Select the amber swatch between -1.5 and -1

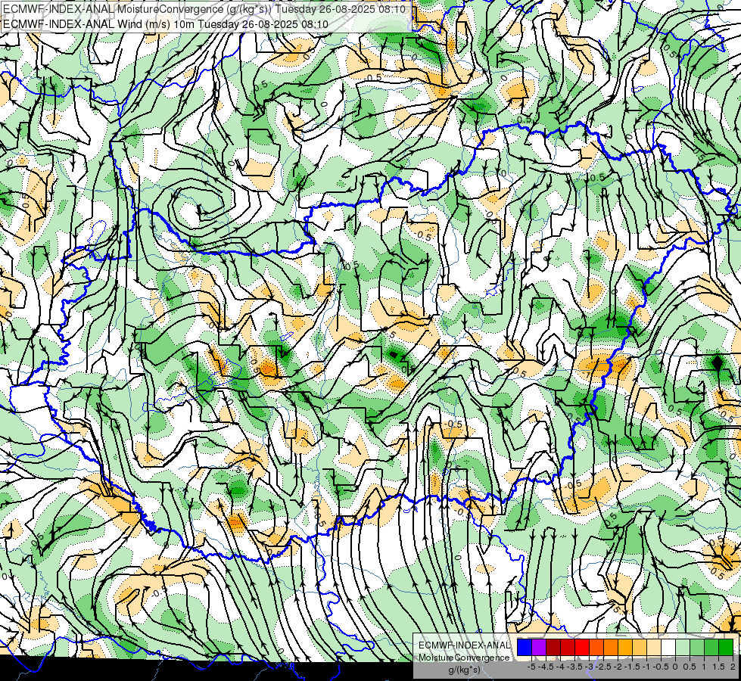pos(624,648)
